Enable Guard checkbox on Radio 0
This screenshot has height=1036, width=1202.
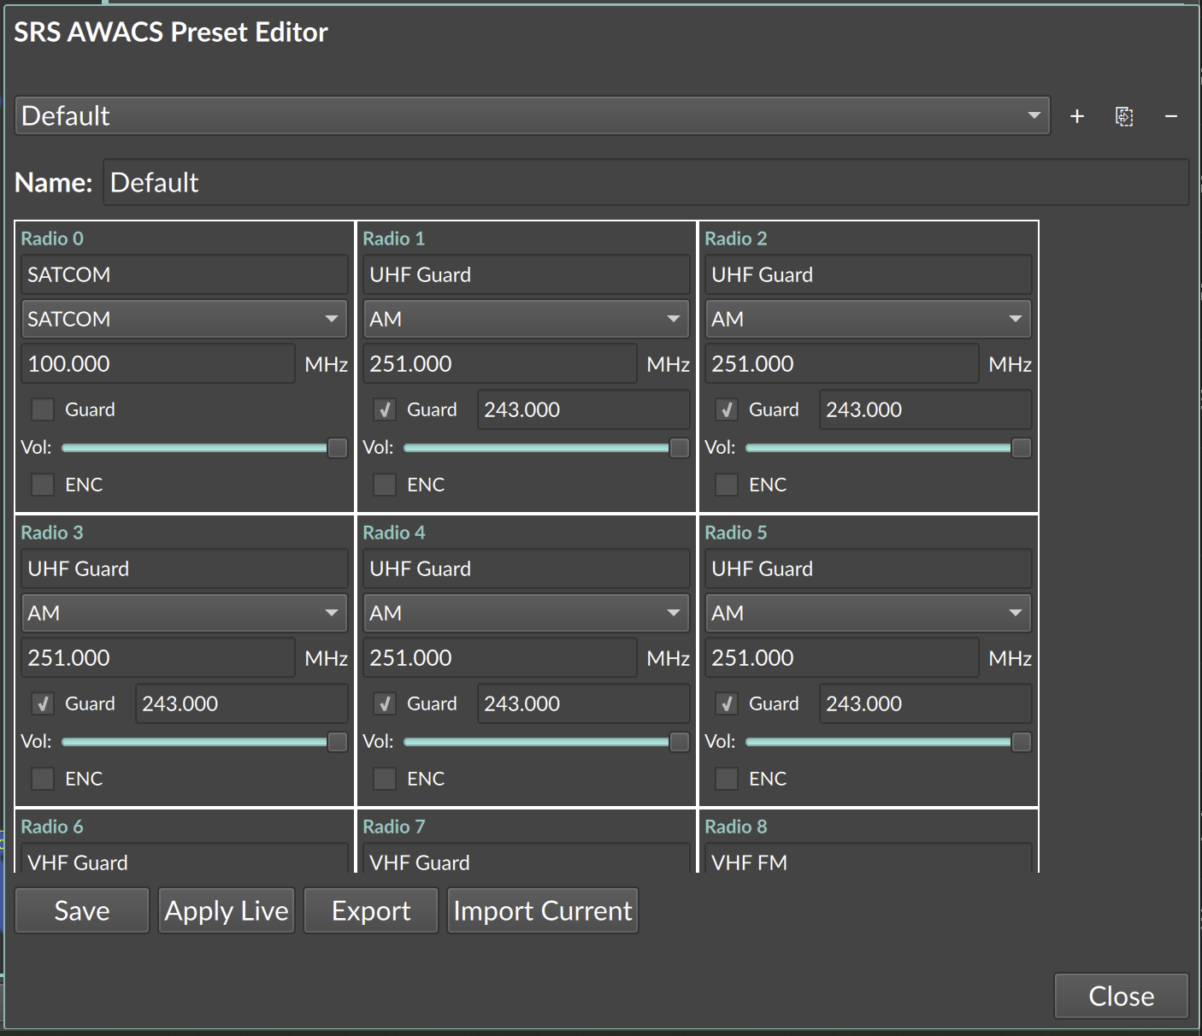pos(43,409)
